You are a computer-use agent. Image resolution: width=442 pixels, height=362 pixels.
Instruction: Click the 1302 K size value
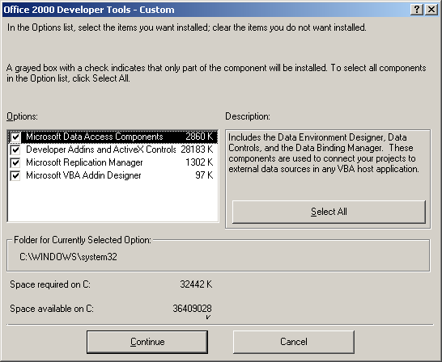(x=199, y=162)
